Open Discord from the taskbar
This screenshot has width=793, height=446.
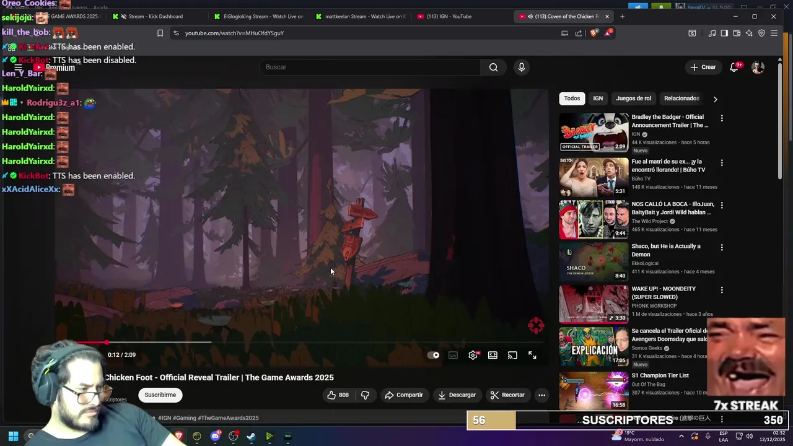215,436
